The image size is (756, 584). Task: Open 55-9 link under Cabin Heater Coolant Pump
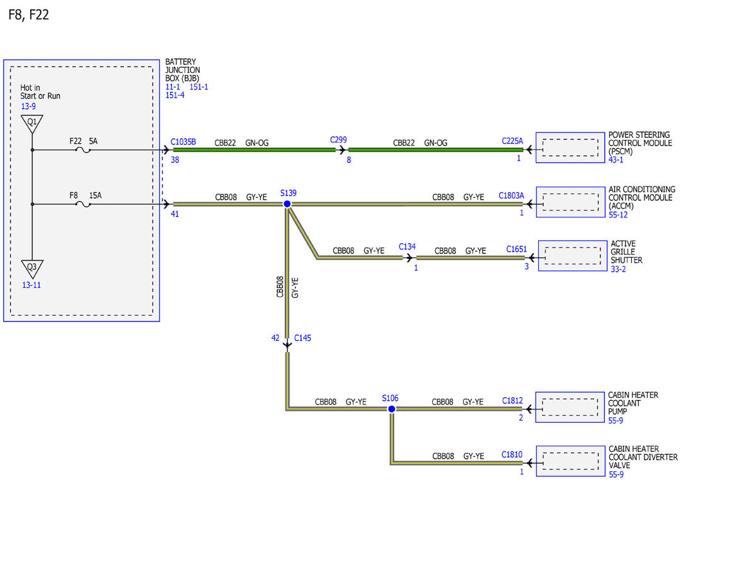[x=616, y=420]
